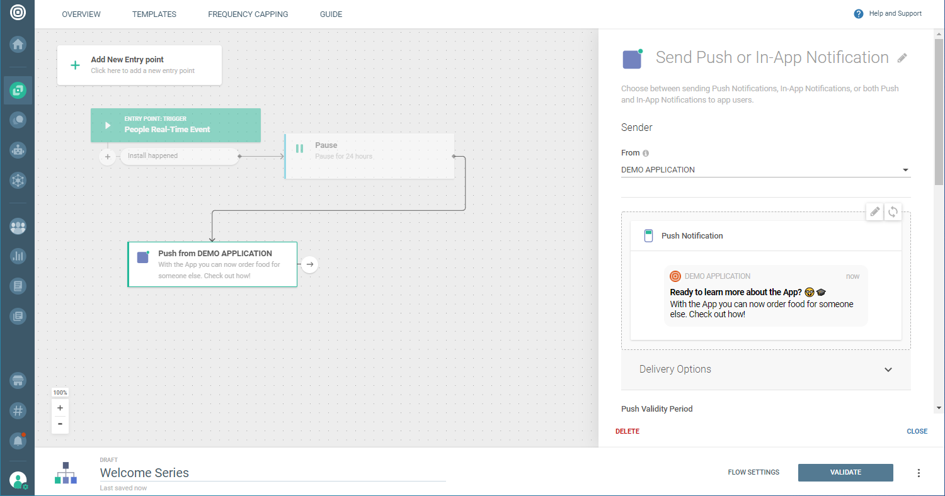945x496 pixels.
Task: Open the Frequency Capping tab
Action: pyautogui.click(x=248, y=14)
